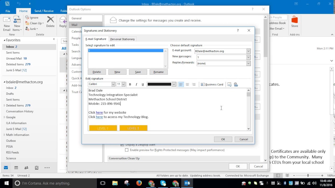This screenshot has height=188, width=335.
Task: Open the File tab in Outlook
Action: pos(8,11)
